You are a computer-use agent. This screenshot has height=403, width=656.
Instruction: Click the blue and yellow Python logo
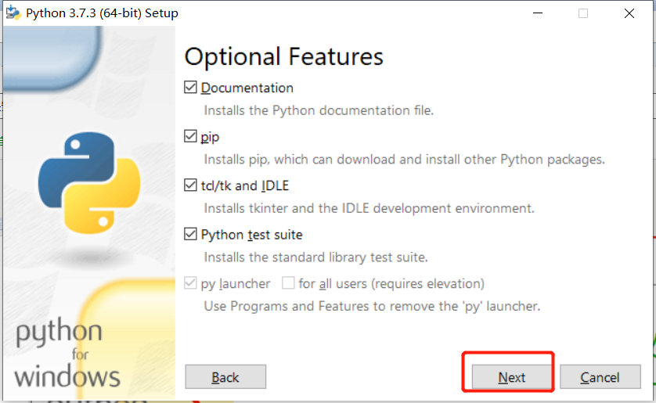tap(89, 184)
